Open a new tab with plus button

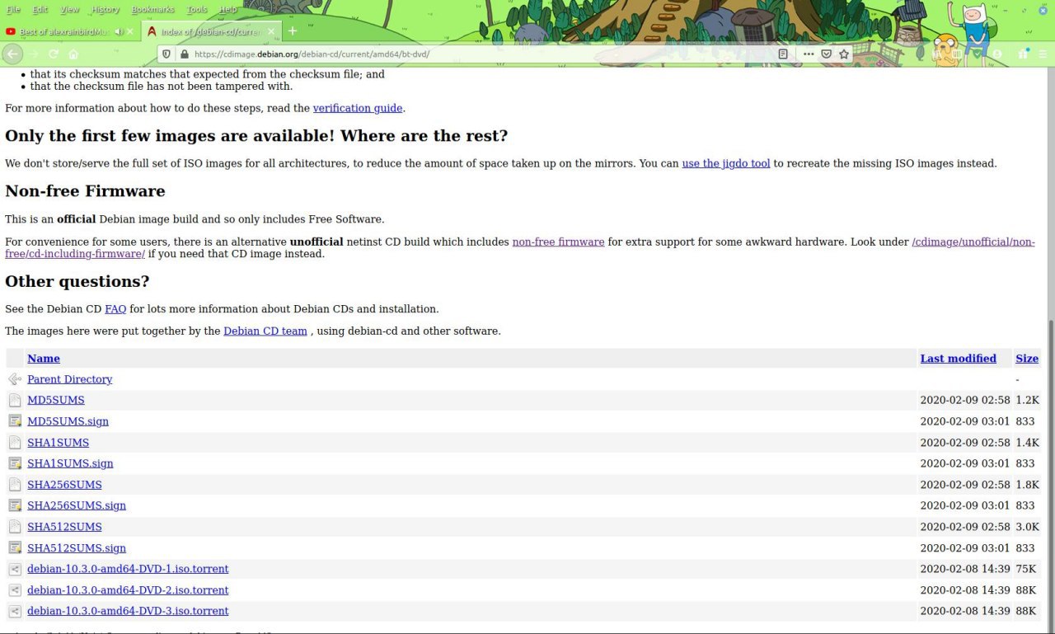coord(293,31)
